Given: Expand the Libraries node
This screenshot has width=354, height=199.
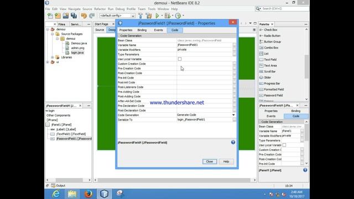Looking at the screenshot, I should 53,57.
